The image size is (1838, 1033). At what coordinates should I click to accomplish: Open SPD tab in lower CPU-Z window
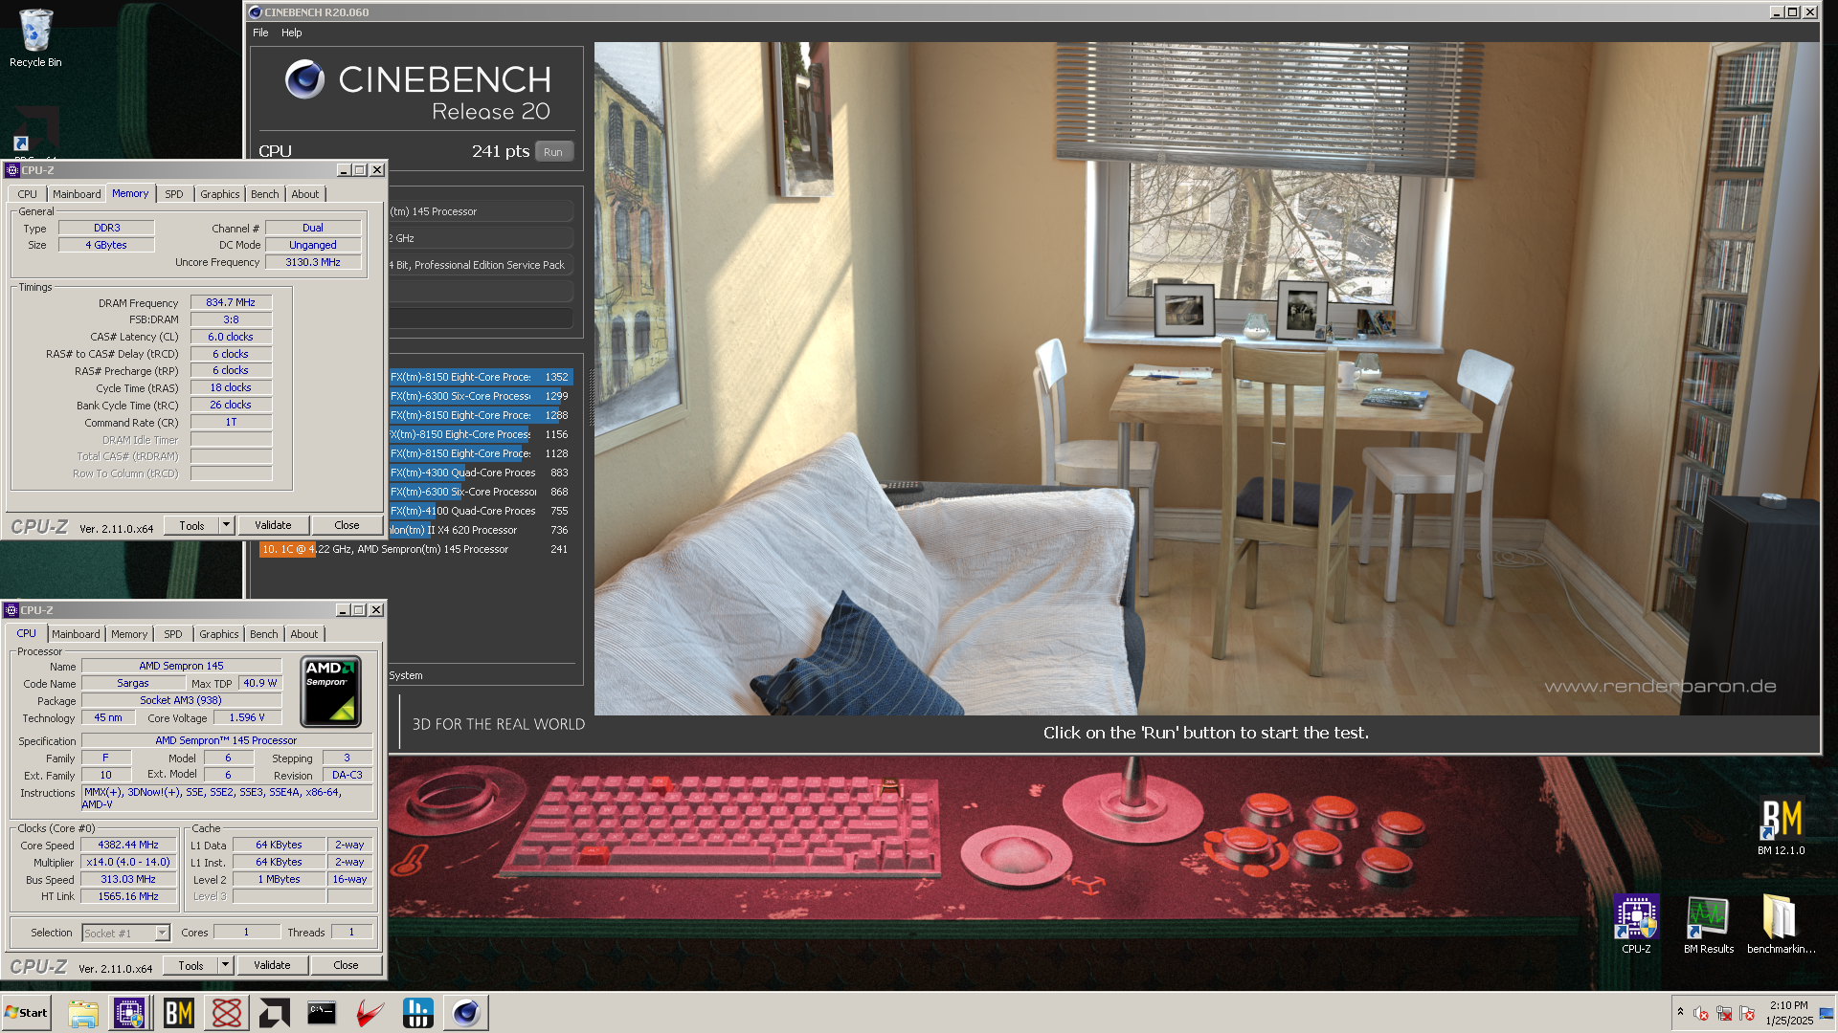point(172,634)
